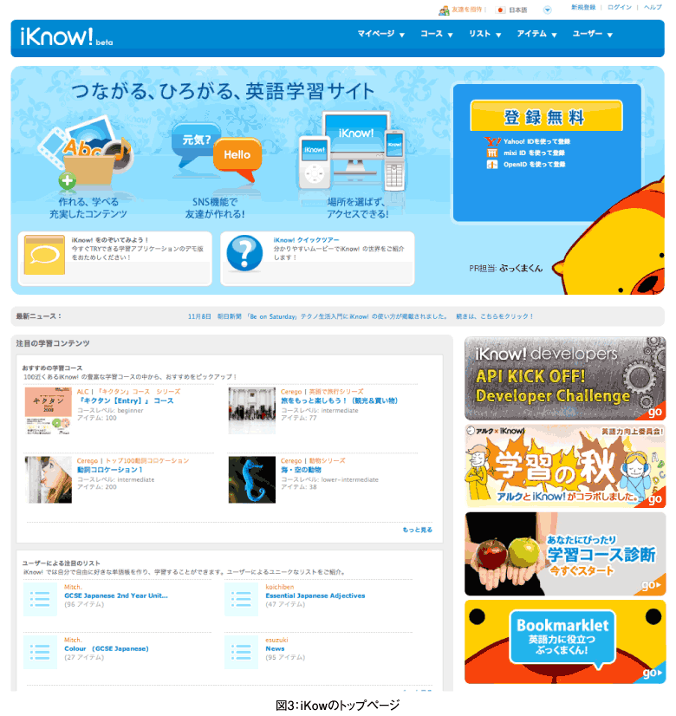
Task: Click the 新規登録 link
Action: (x=583, y=7)
